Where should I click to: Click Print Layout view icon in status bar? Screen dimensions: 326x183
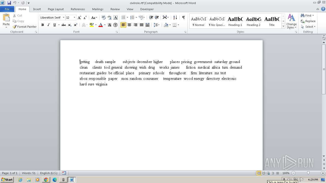click(x=259, y=173)
